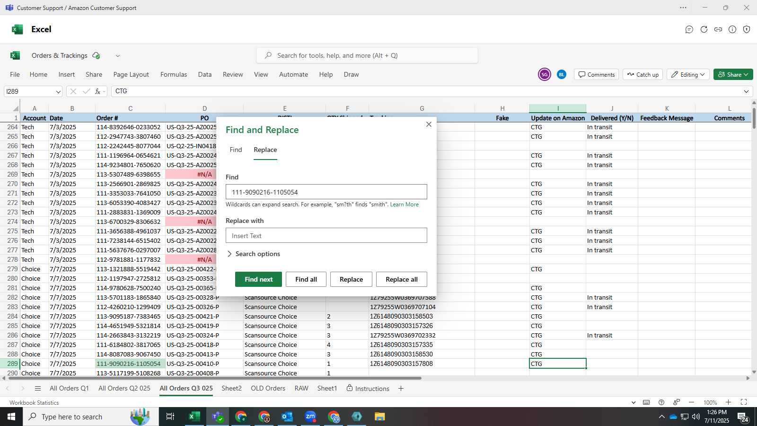
Task: Click the shield security icon
Action: (x=747, y=29)
